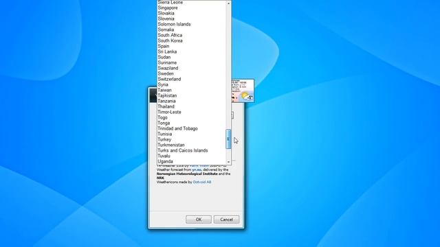Click the country list scrollbar thumb
440x247 pixels.
228,139
